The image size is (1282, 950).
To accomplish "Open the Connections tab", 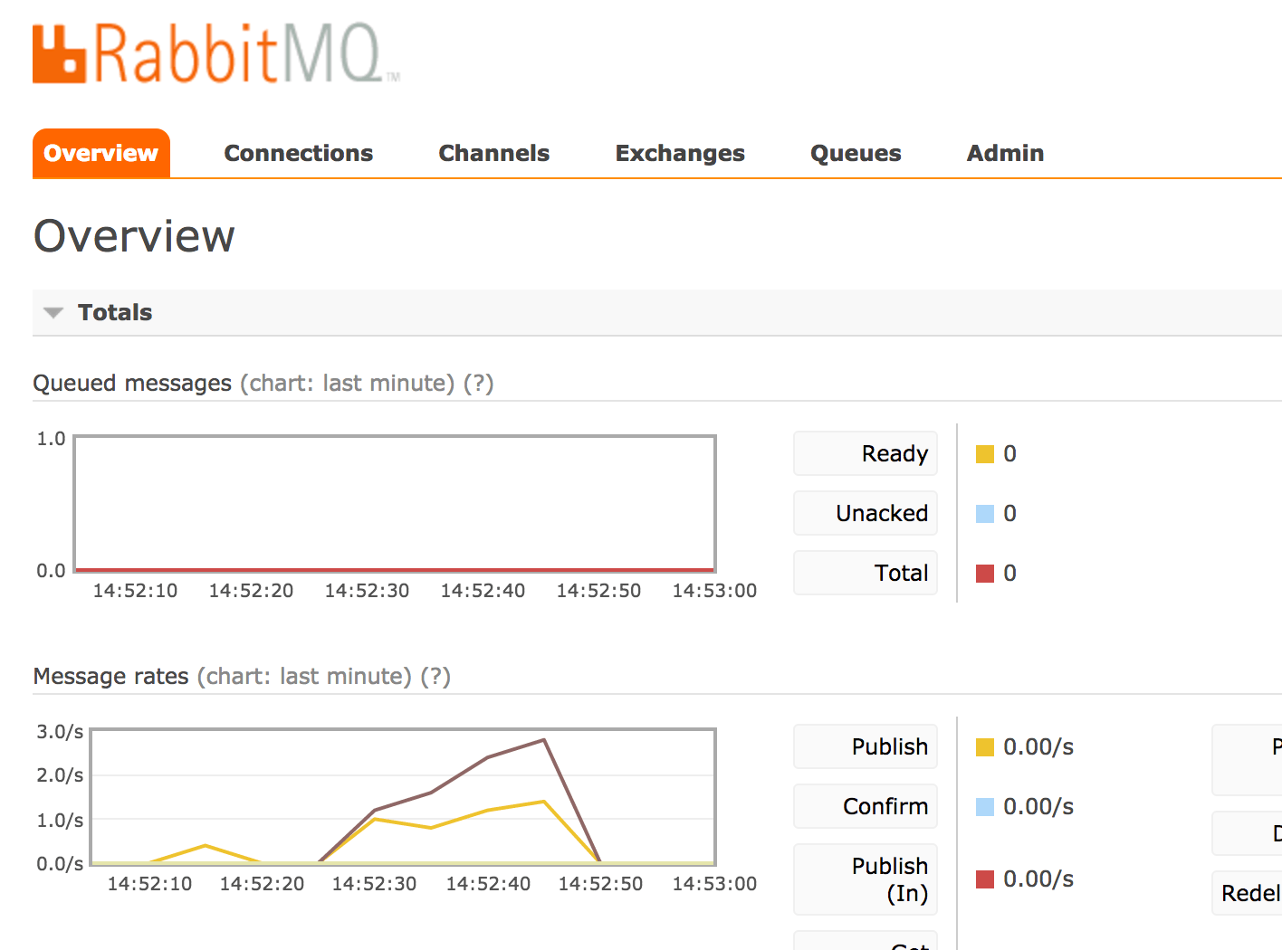I will click(299, 153).
